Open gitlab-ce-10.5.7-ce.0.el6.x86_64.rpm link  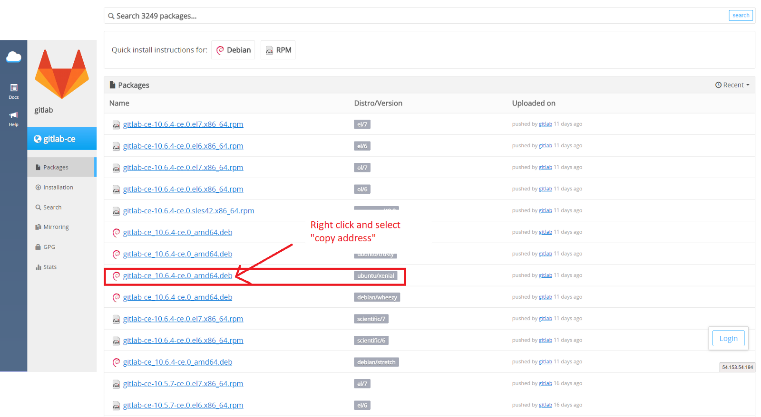(183, 406)
